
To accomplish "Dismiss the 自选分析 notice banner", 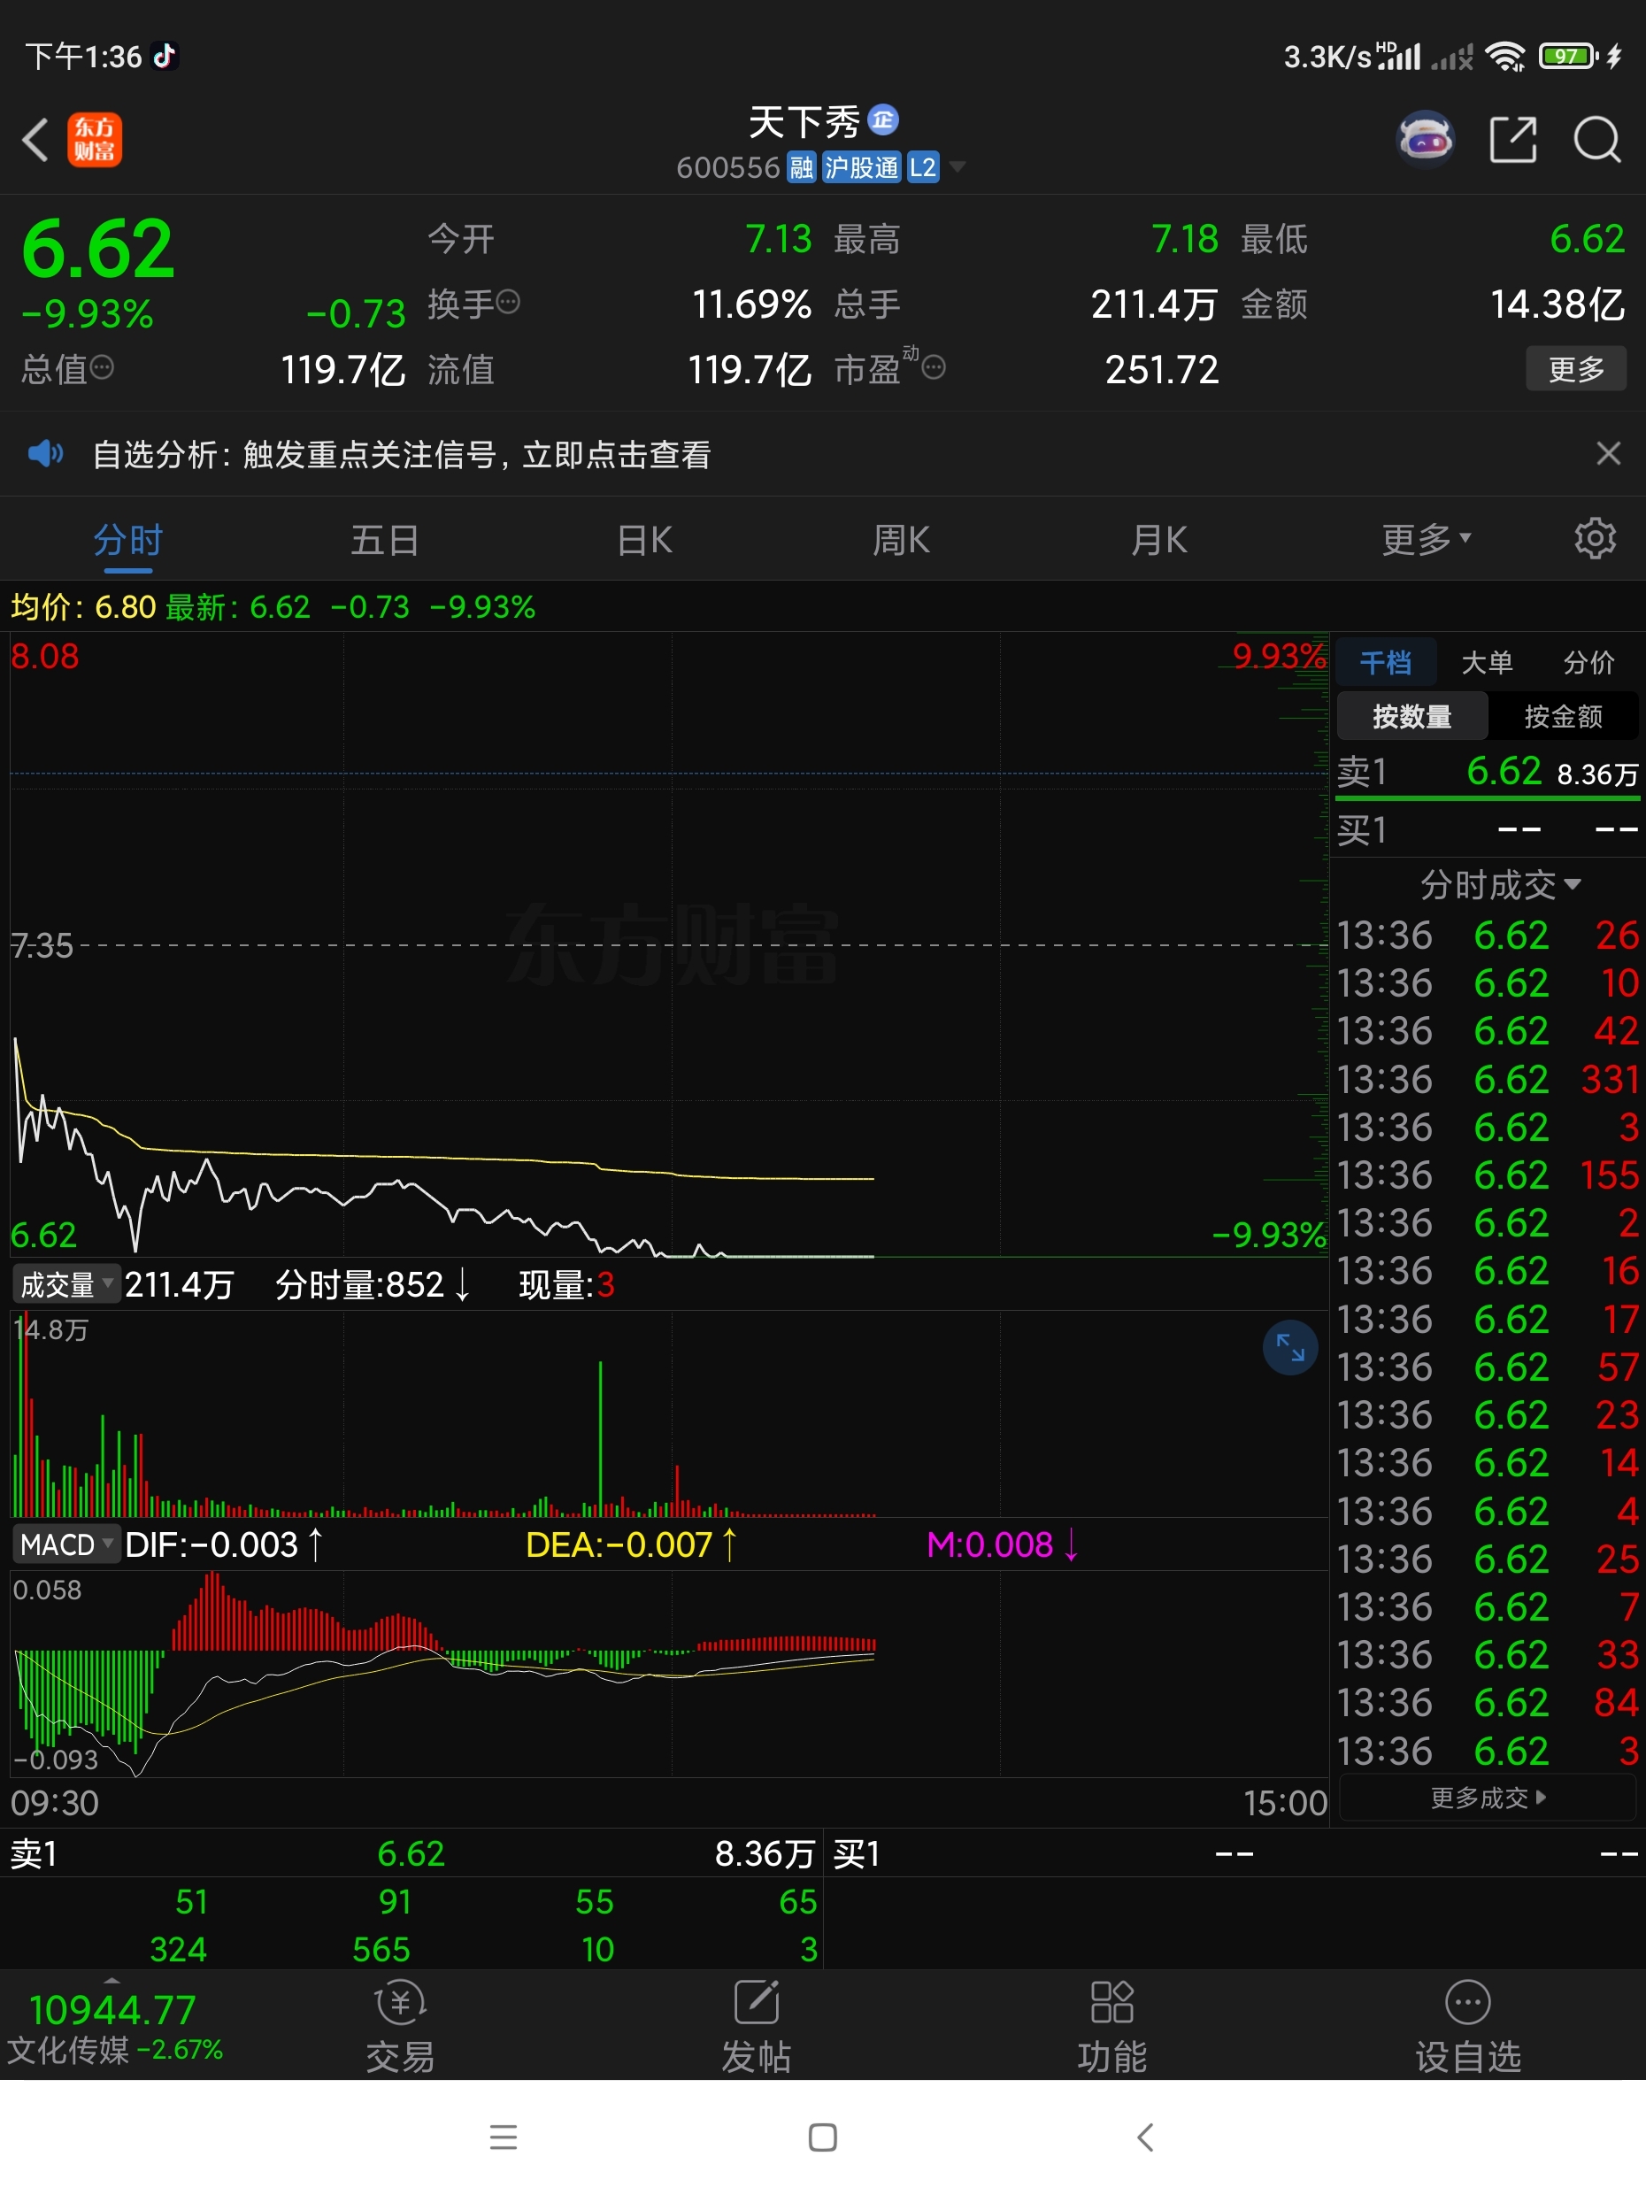I will (1608, 453).
